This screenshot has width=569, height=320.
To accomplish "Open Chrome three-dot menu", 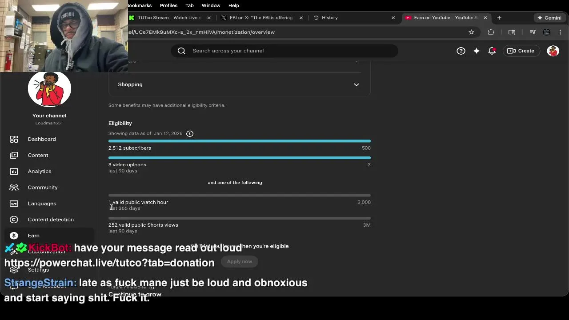I will [561, 32].
